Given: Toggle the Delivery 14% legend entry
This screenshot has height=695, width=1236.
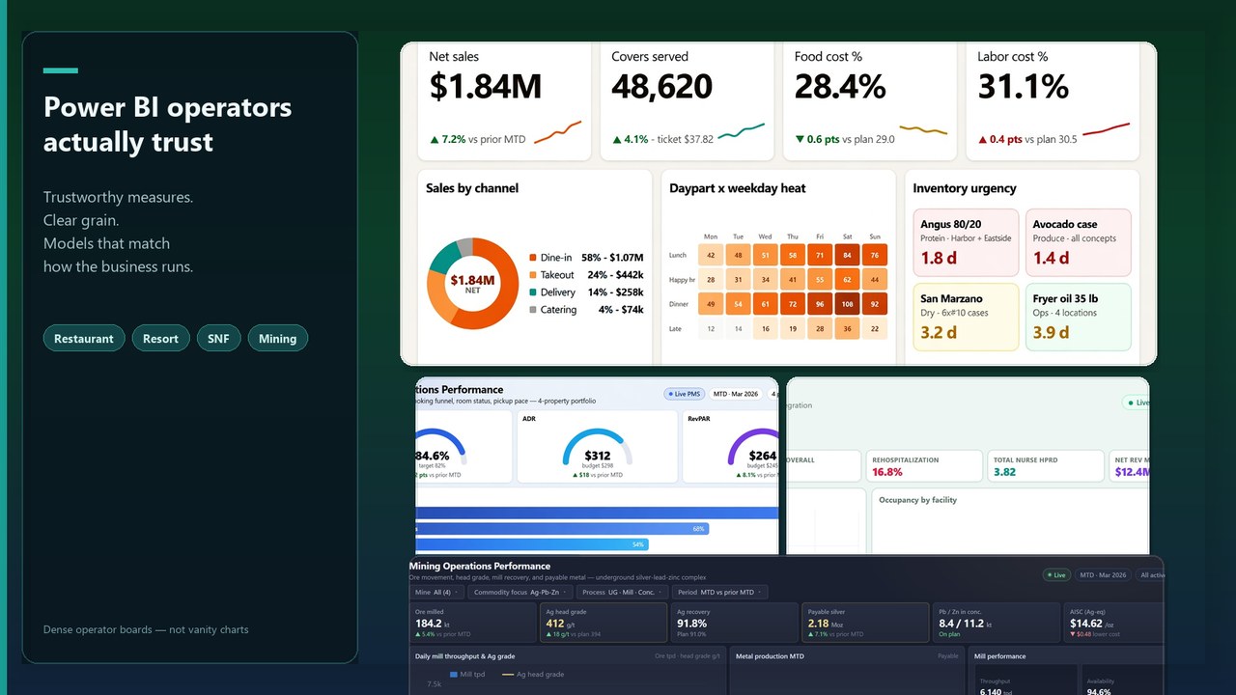Looking at the screenshot, I should click(586, 292).
